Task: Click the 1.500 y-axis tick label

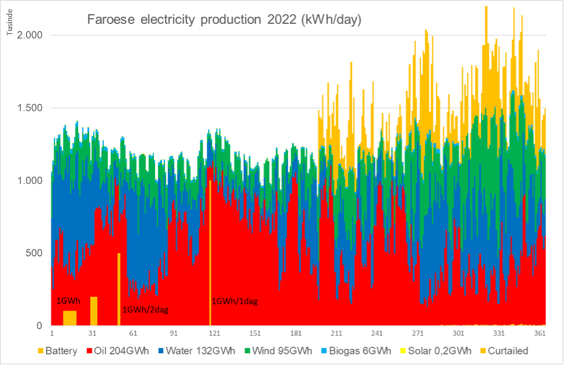Action: [x=31, y=108]
